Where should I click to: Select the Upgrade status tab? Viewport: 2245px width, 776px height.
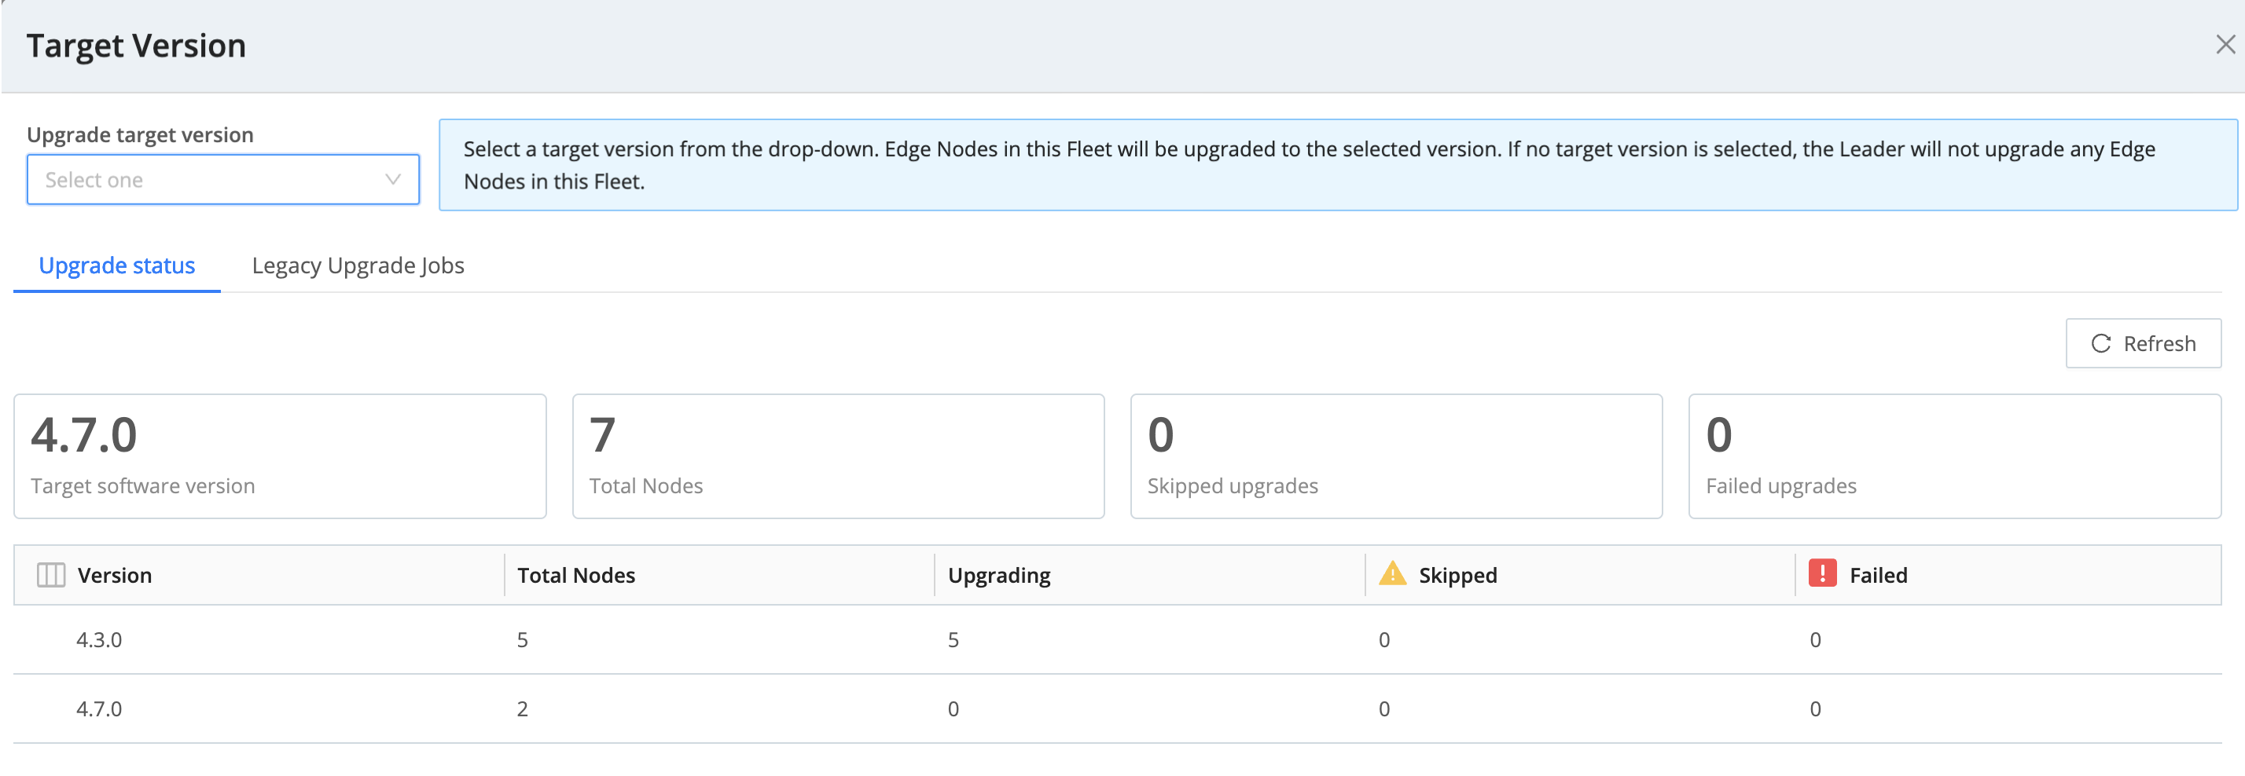coord(117,265)
